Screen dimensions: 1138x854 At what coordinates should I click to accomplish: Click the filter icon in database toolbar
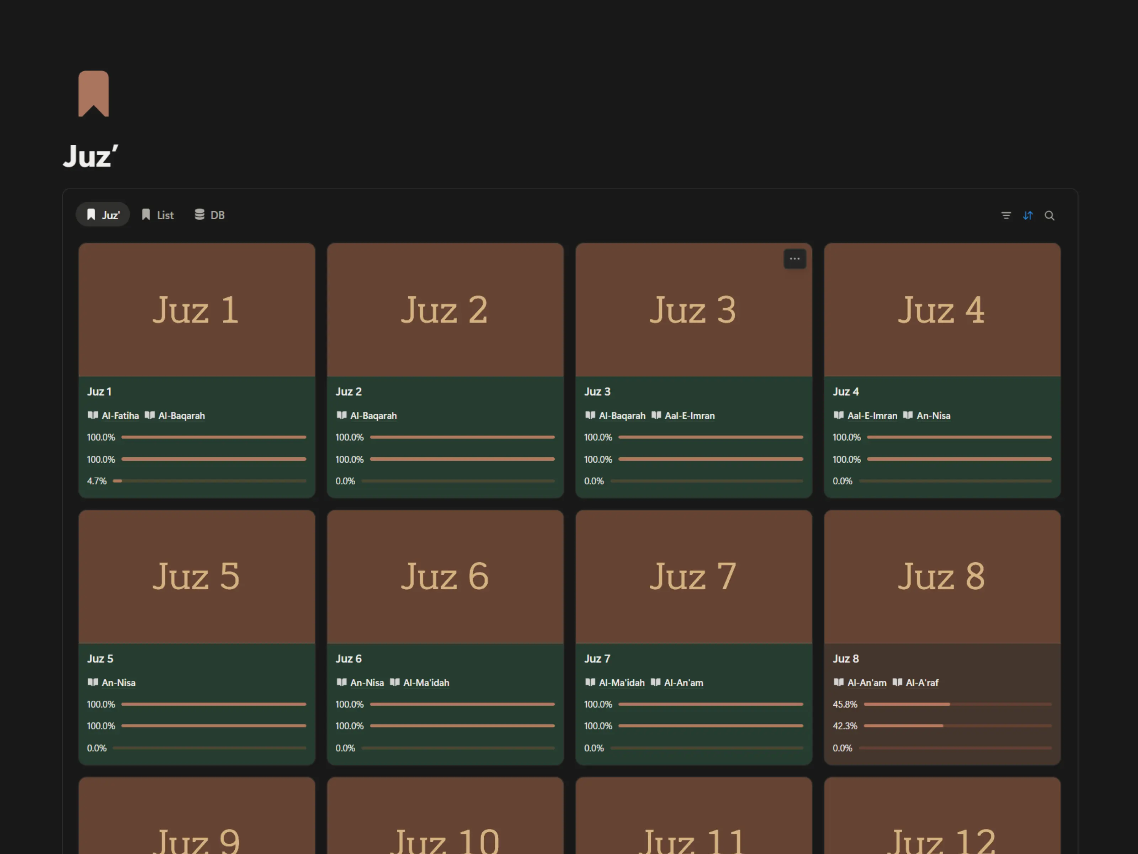coord(1006,216)
